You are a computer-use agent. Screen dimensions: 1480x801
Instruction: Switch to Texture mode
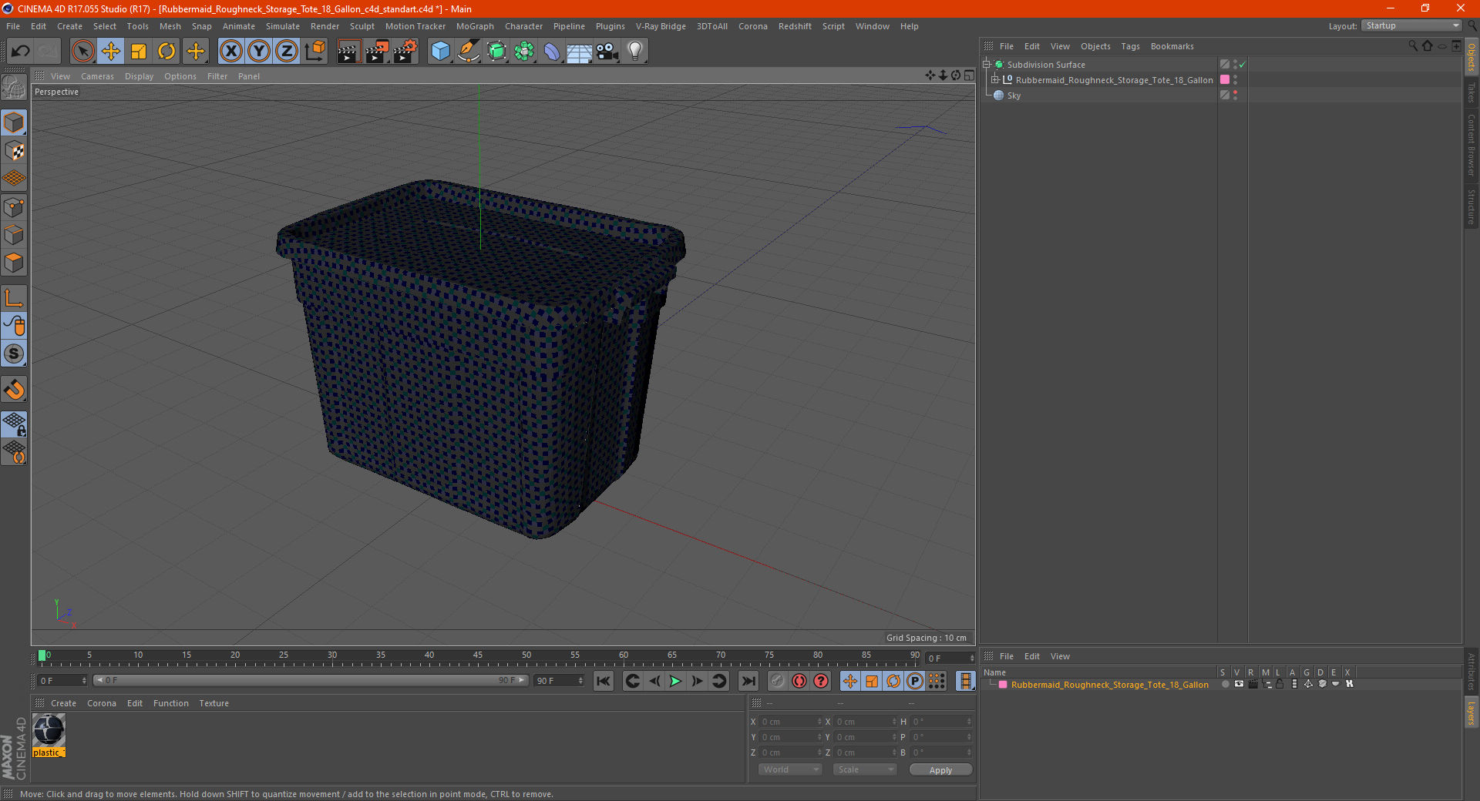pyautogui.click(x=14, y=151)
